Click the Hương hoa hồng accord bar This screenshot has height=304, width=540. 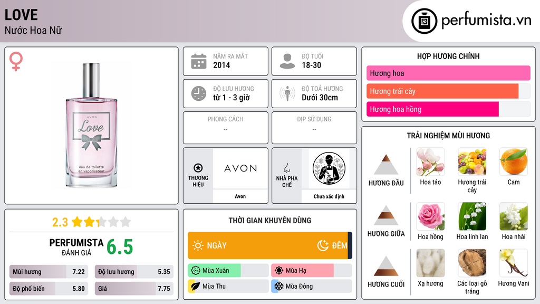[x=432, y=109]
